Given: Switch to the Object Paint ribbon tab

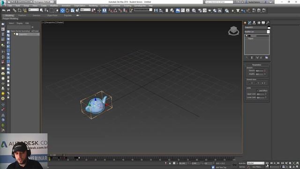Looking at the screenshot, I should click(x=52, y=15).
